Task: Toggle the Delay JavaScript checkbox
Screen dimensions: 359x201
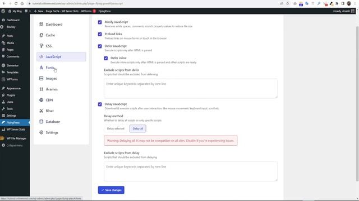Action: coord(100,104)
